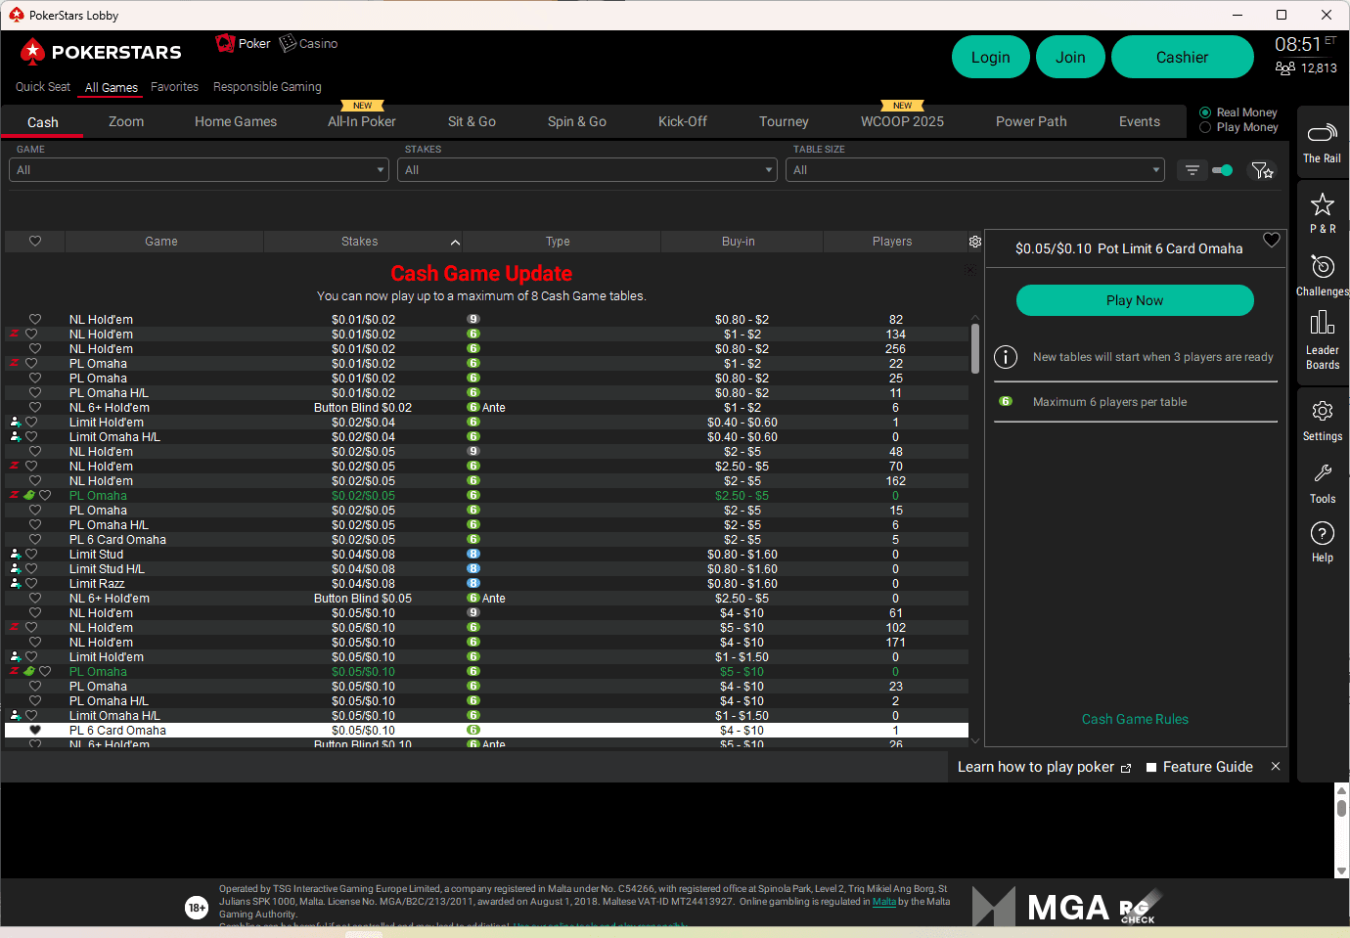
Task: Click MGA RG Check logo
Action: (x=1068, y=907)
